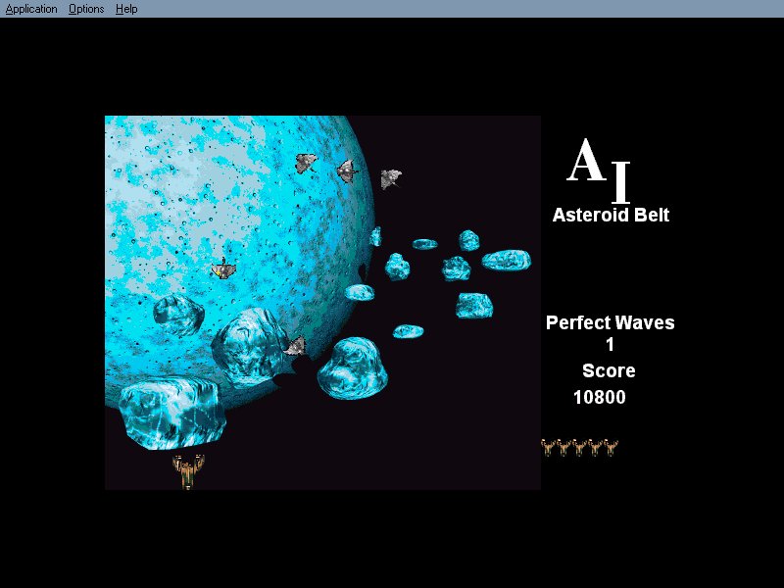Image resolution: width=784 pixels, height=588 pixels.
Task: Click the score value 10800
Action: [x=600, y=397]
